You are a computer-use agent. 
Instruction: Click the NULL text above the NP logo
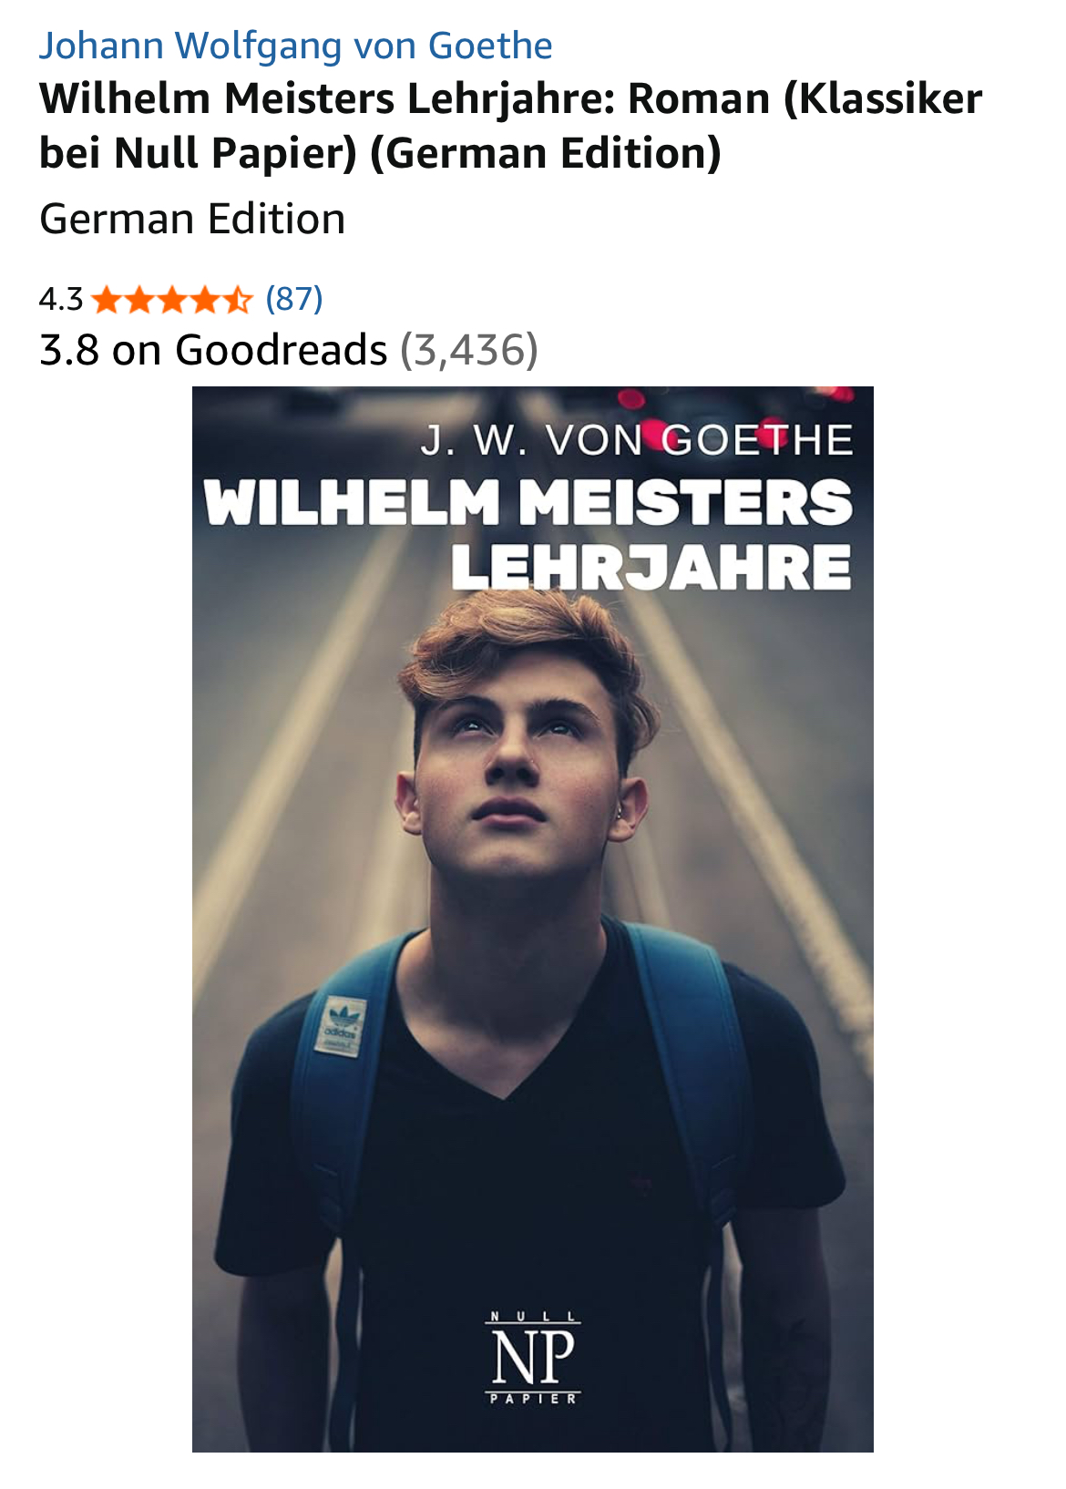click(x=533, y=1317)
